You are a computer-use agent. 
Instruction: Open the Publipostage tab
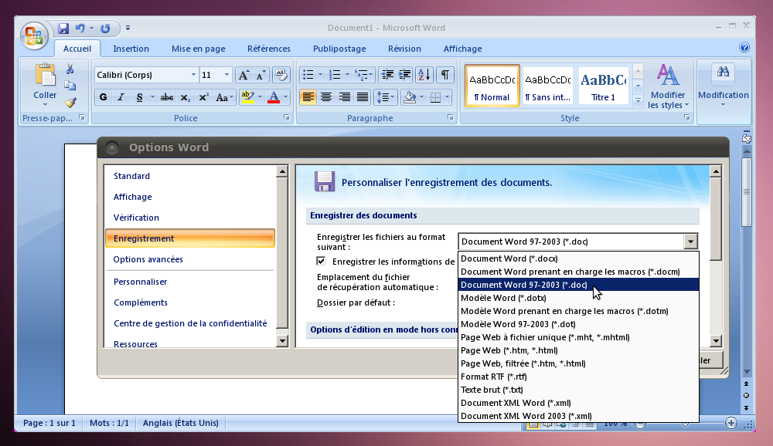tap(339, 49)
